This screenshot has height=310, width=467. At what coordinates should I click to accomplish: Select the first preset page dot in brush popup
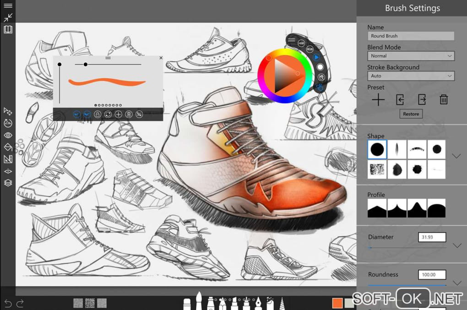96,105
